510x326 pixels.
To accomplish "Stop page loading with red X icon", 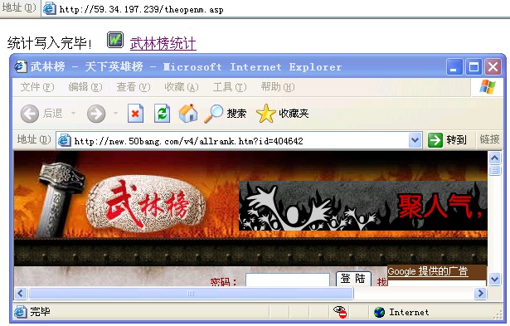I will pyautogui.click(x=135, y=113).
